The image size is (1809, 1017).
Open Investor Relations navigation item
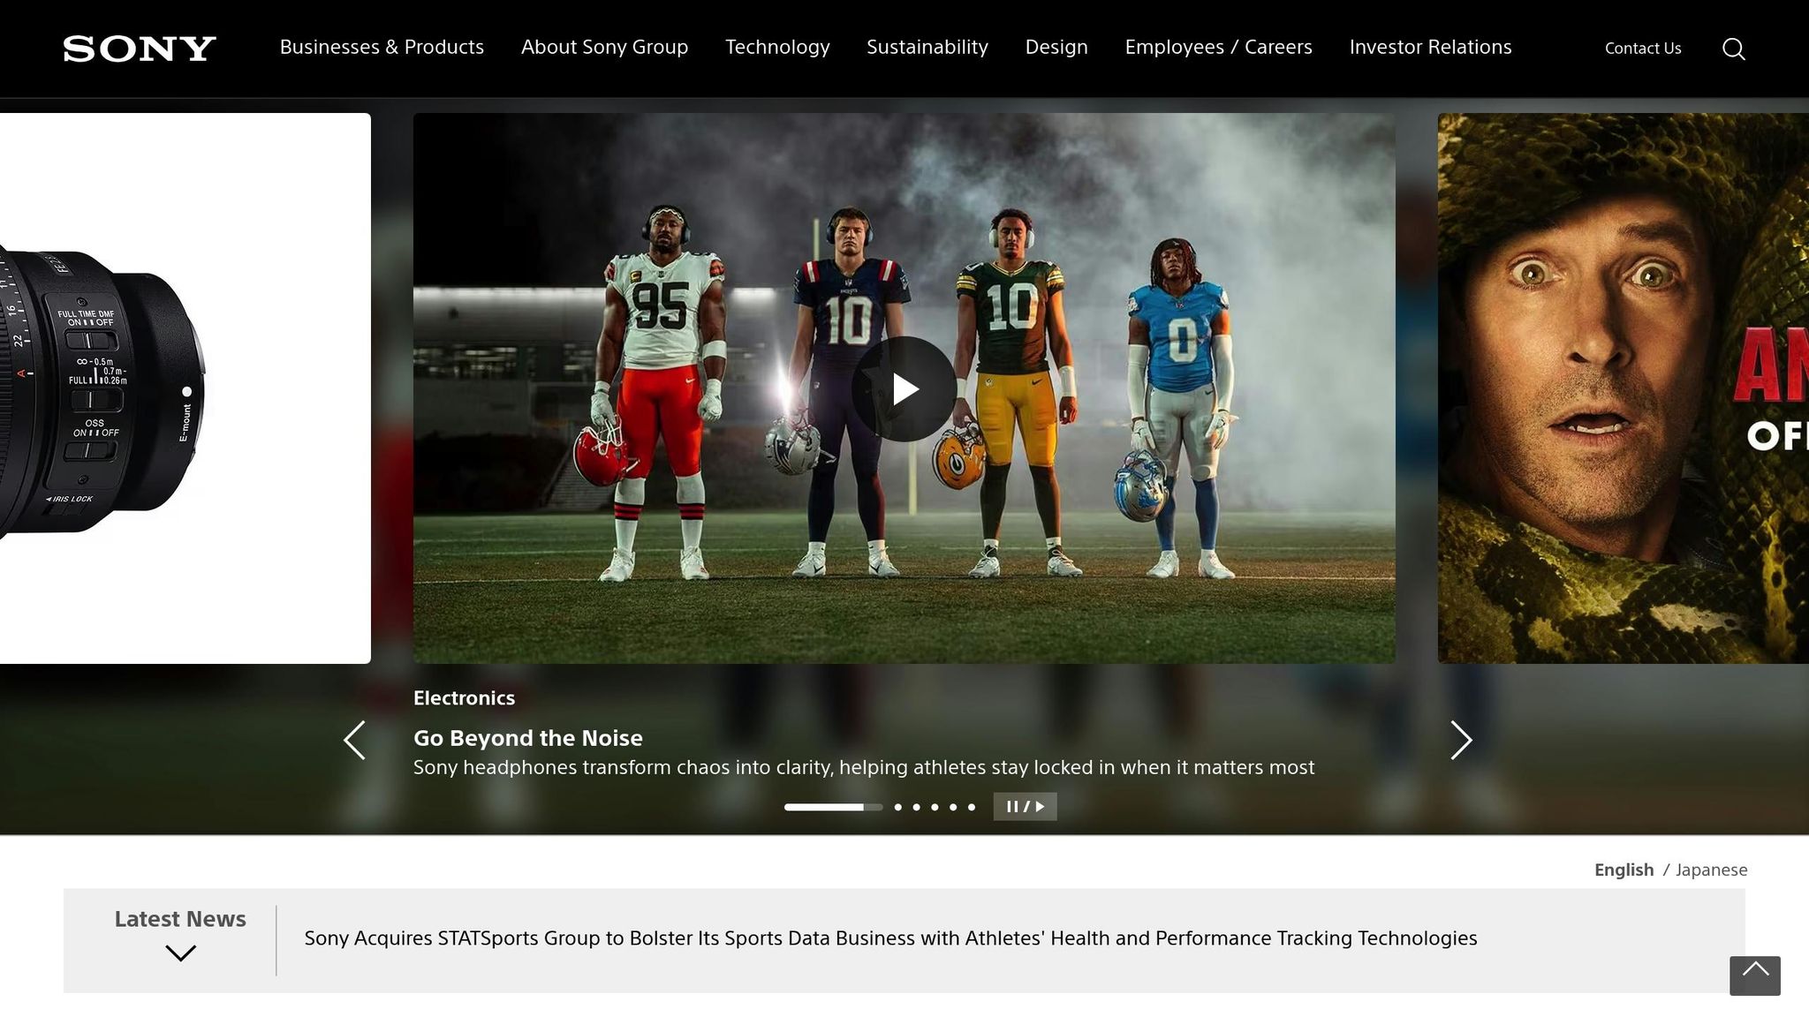(x=1430, y=47)
